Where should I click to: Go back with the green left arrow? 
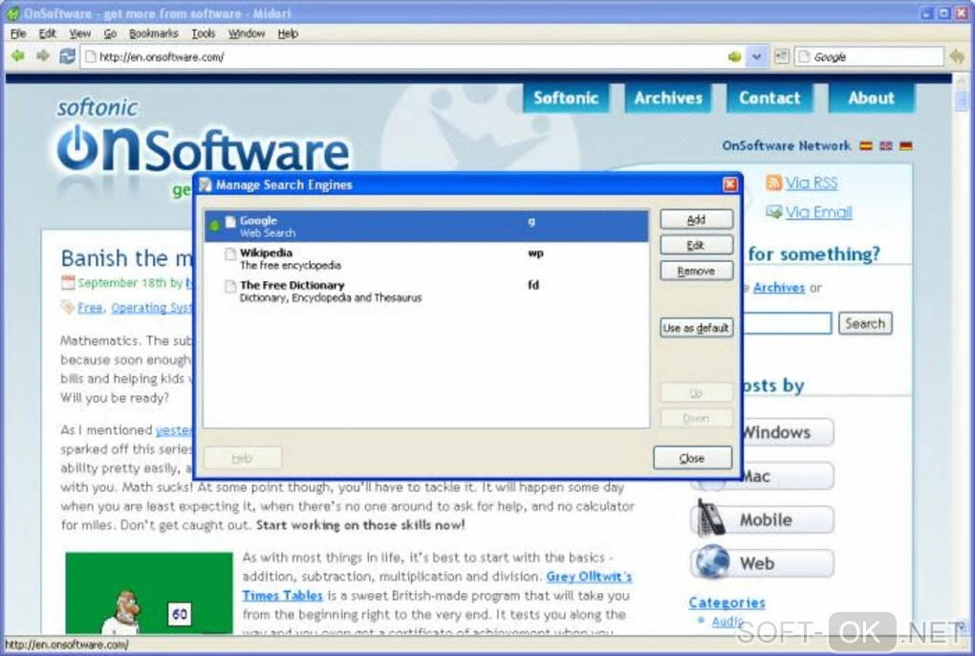coord(18,56)
